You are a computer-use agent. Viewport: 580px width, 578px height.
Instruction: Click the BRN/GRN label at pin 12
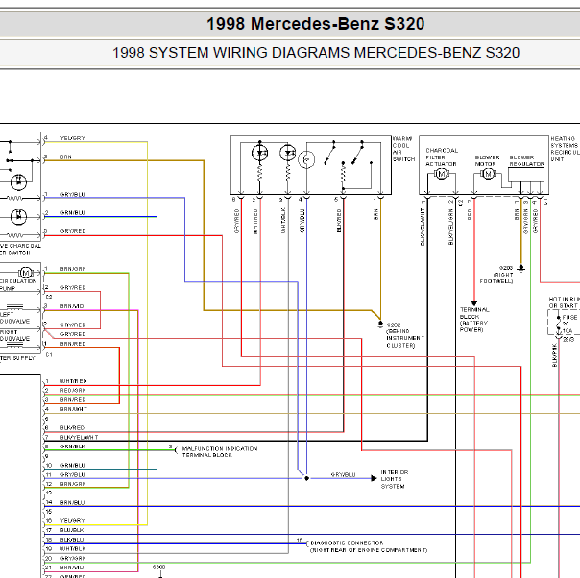point(73,484)
